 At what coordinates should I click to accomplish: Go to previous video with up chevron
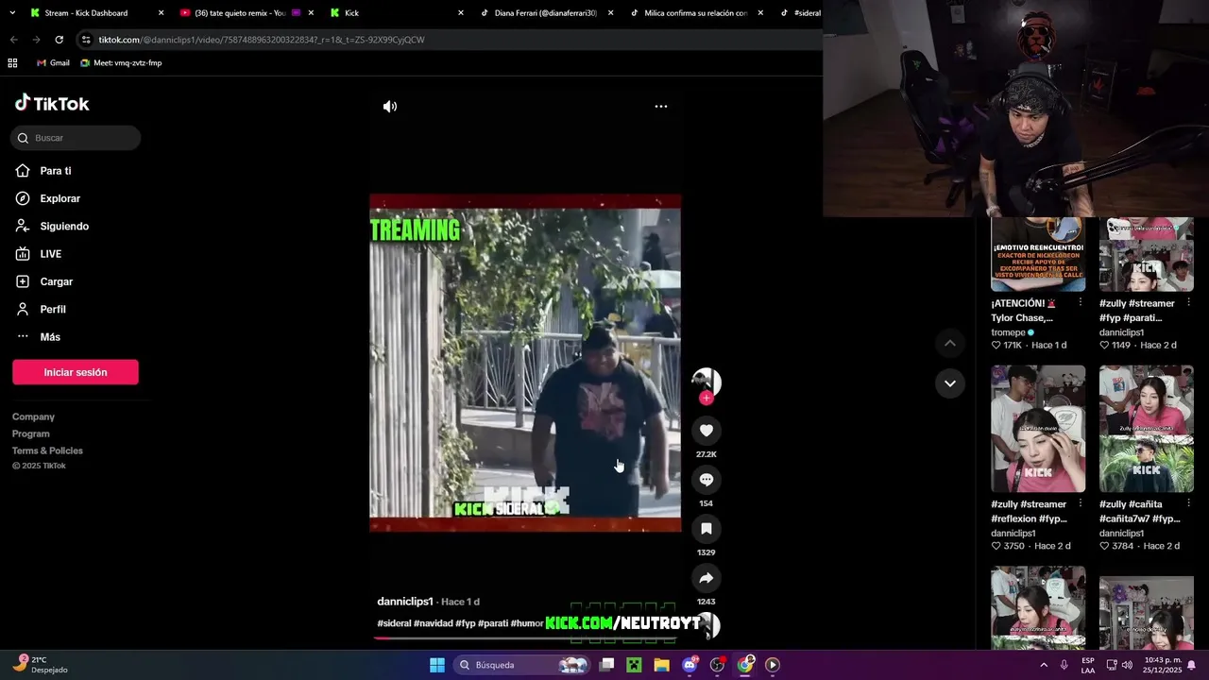(x=950, y=343)
